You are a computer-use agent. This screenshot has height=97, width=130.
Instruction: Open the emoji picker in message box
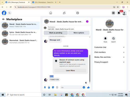pyautogui.click(x=84, y=87)
